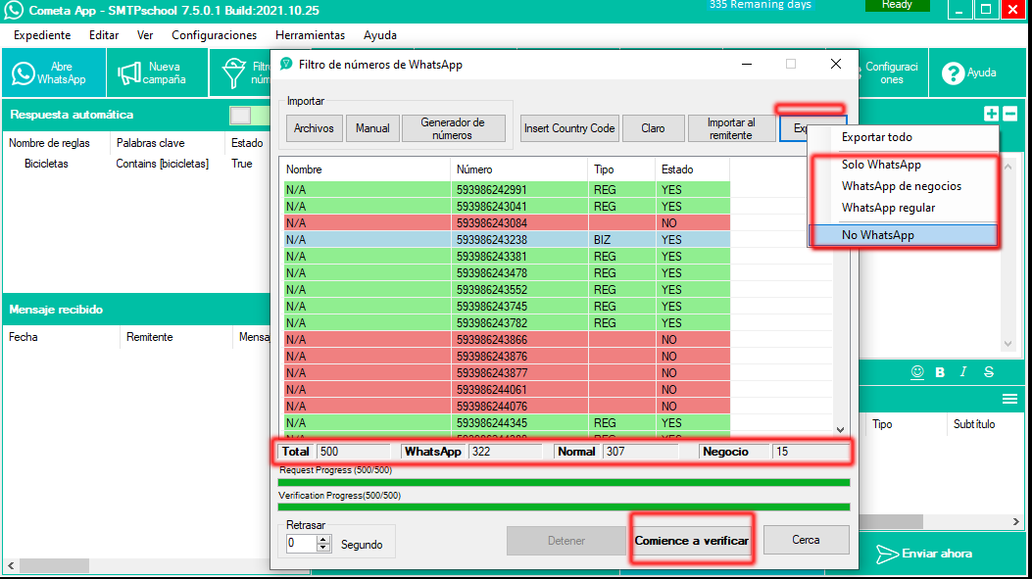Select WhatsApp regular export option

(x=903, y=208)
